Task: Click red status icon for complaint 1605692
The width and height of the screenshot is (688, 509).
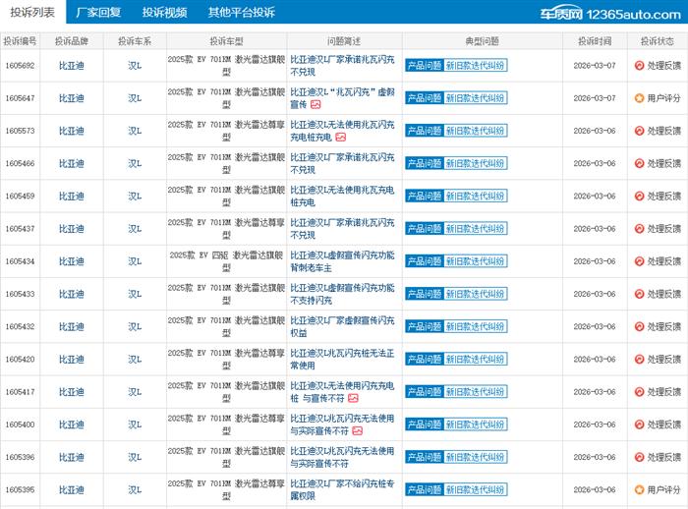Action: pyautogui.click(x=639, y=66)
